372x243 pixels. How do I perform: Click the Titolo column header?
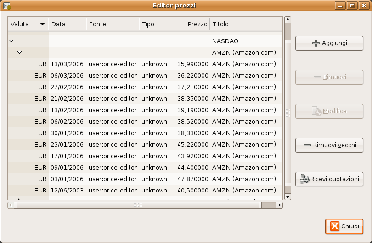point(245,24)
